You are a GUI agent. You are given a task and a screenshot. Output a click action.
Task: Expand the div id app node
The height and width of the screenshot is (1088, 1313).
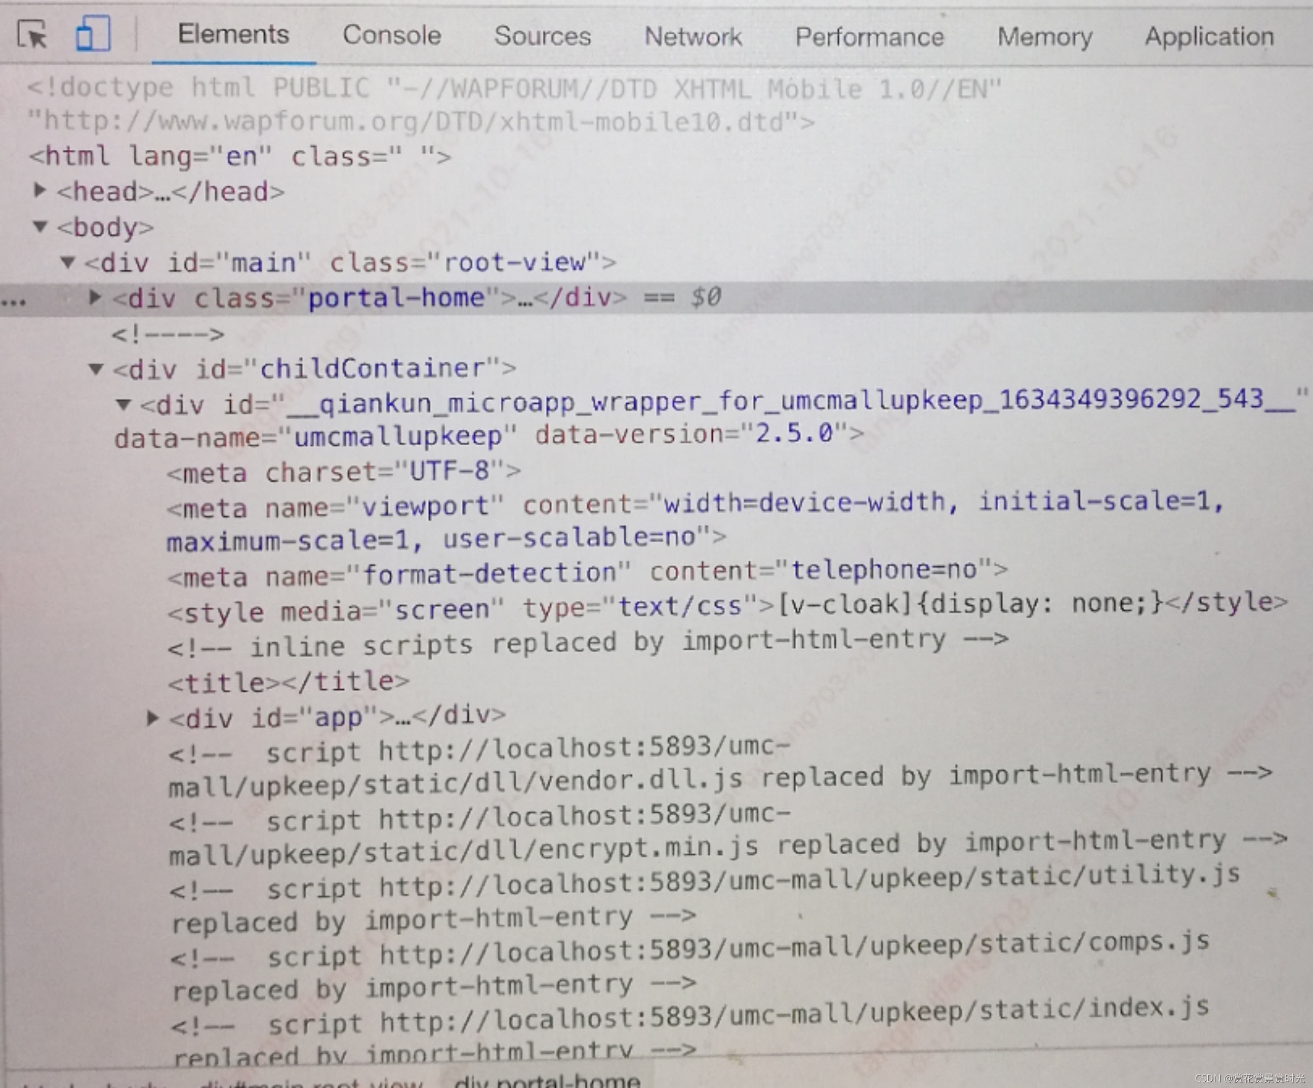tap(152, 717)
